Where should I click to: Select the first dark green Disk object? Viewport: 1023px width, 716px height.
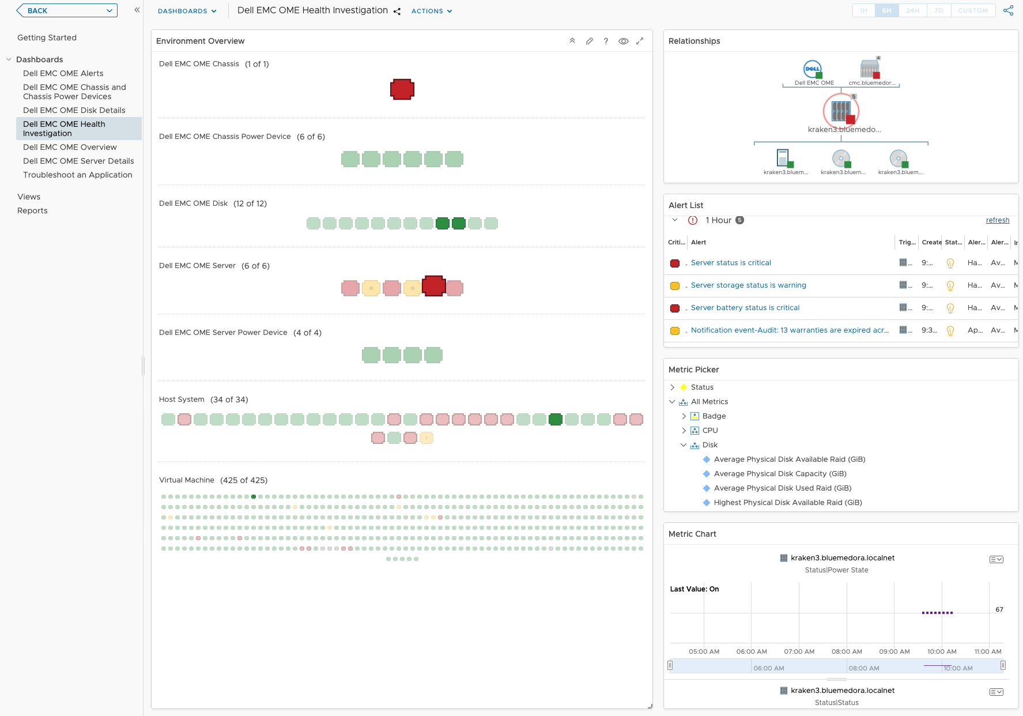coord(443,224)
